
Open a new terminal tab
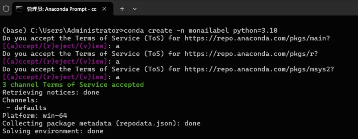pos(122,9)
